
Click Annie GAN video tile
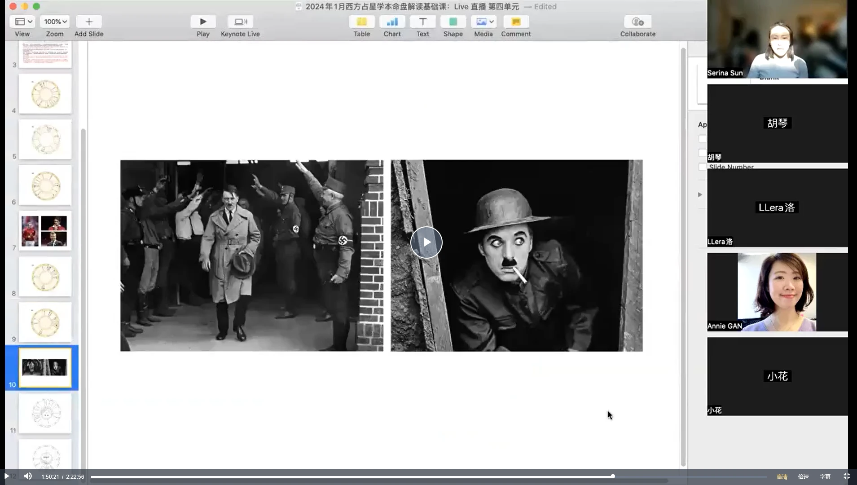click(777, 292)
